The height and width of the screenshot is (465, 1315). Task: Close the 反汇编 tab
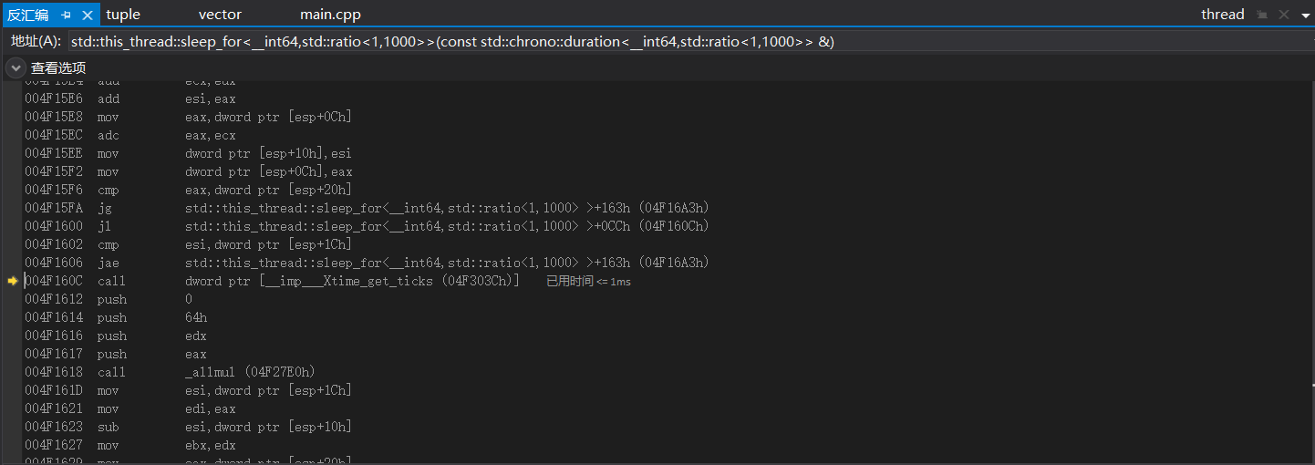[88, 15]
